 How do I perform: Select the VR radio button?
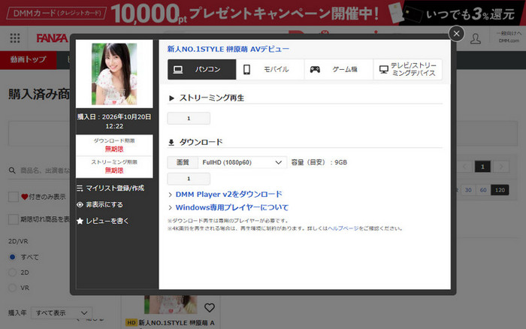pyautogui.click(x=13, y=288)
